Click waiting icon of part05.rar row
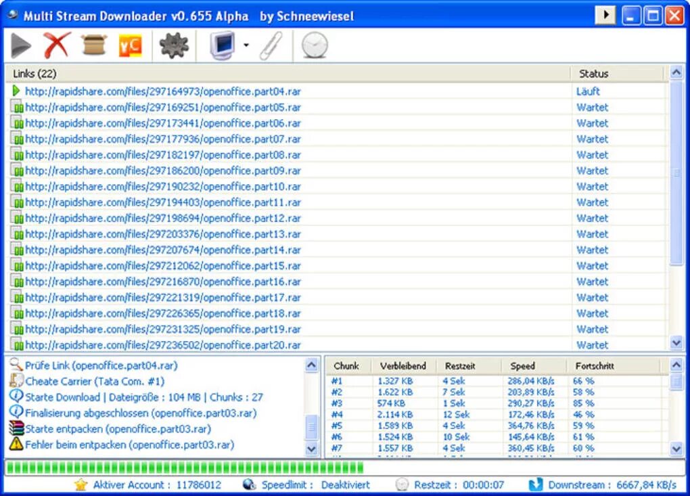The width and height of the screenshot is (690, 496). coord(17,107)
